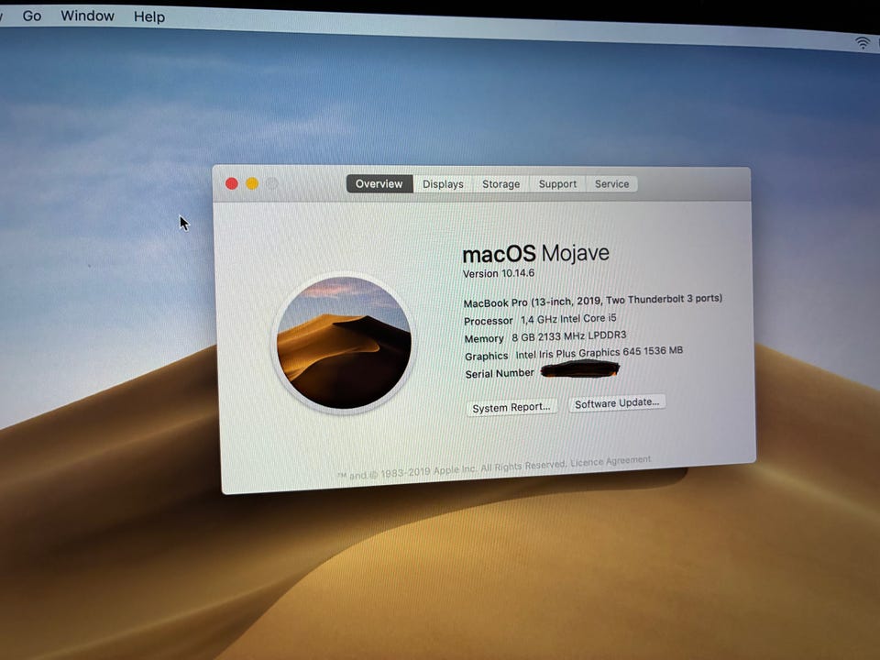Select the 1.4 GHz Intel Core i5 value
The image size is (880, 660).
(x=568, y=319)
